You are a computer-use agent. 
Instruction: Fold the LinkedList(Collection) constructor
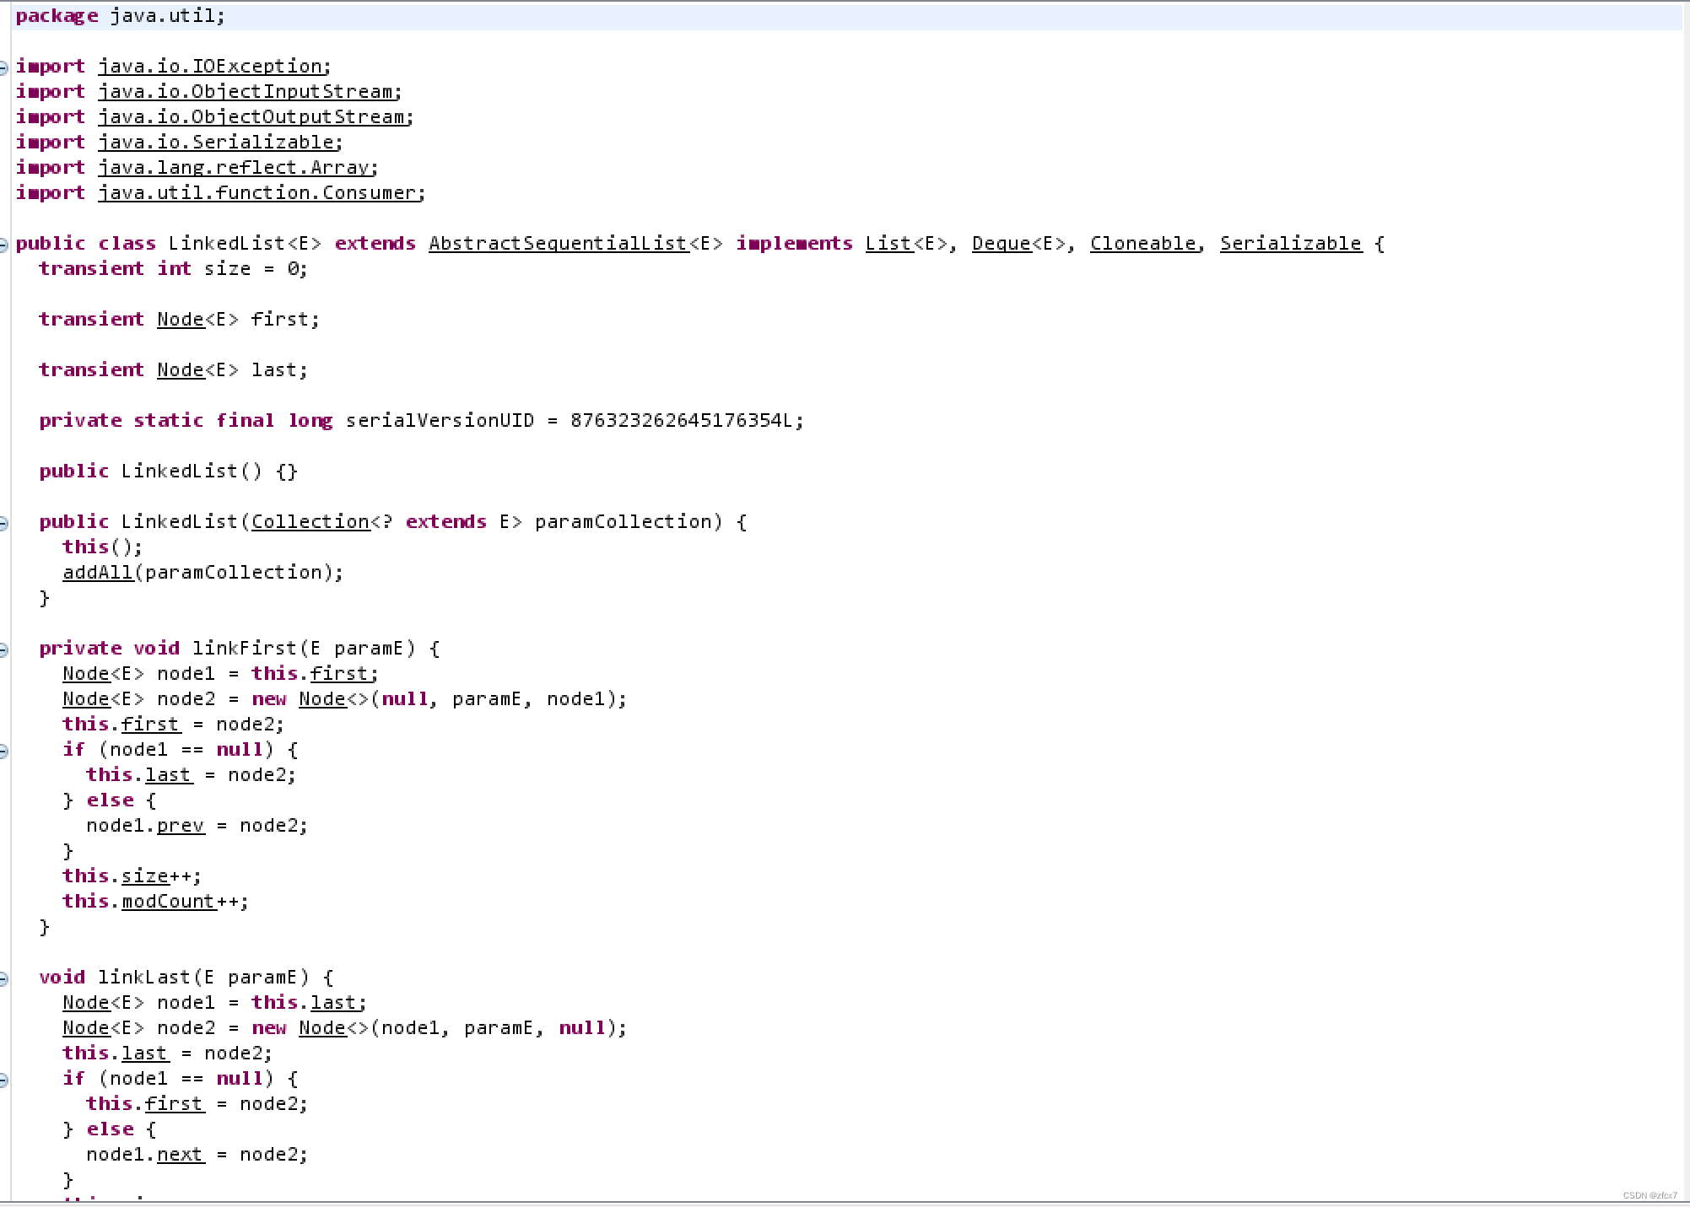click(3, 523)
